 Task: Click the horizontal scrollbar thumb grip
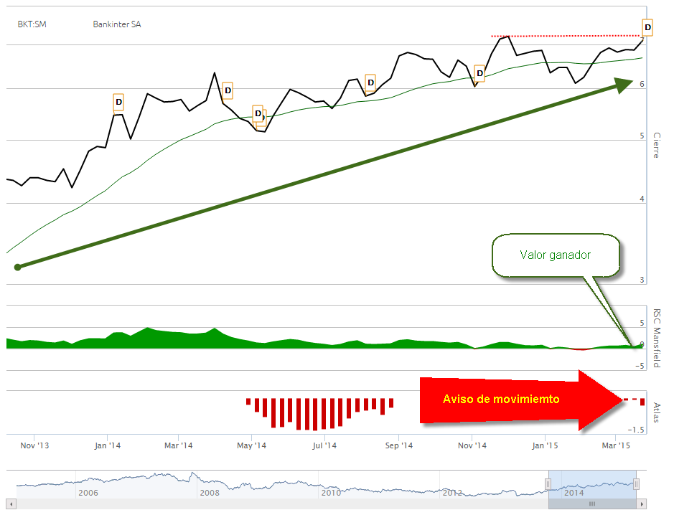[592, 504]
